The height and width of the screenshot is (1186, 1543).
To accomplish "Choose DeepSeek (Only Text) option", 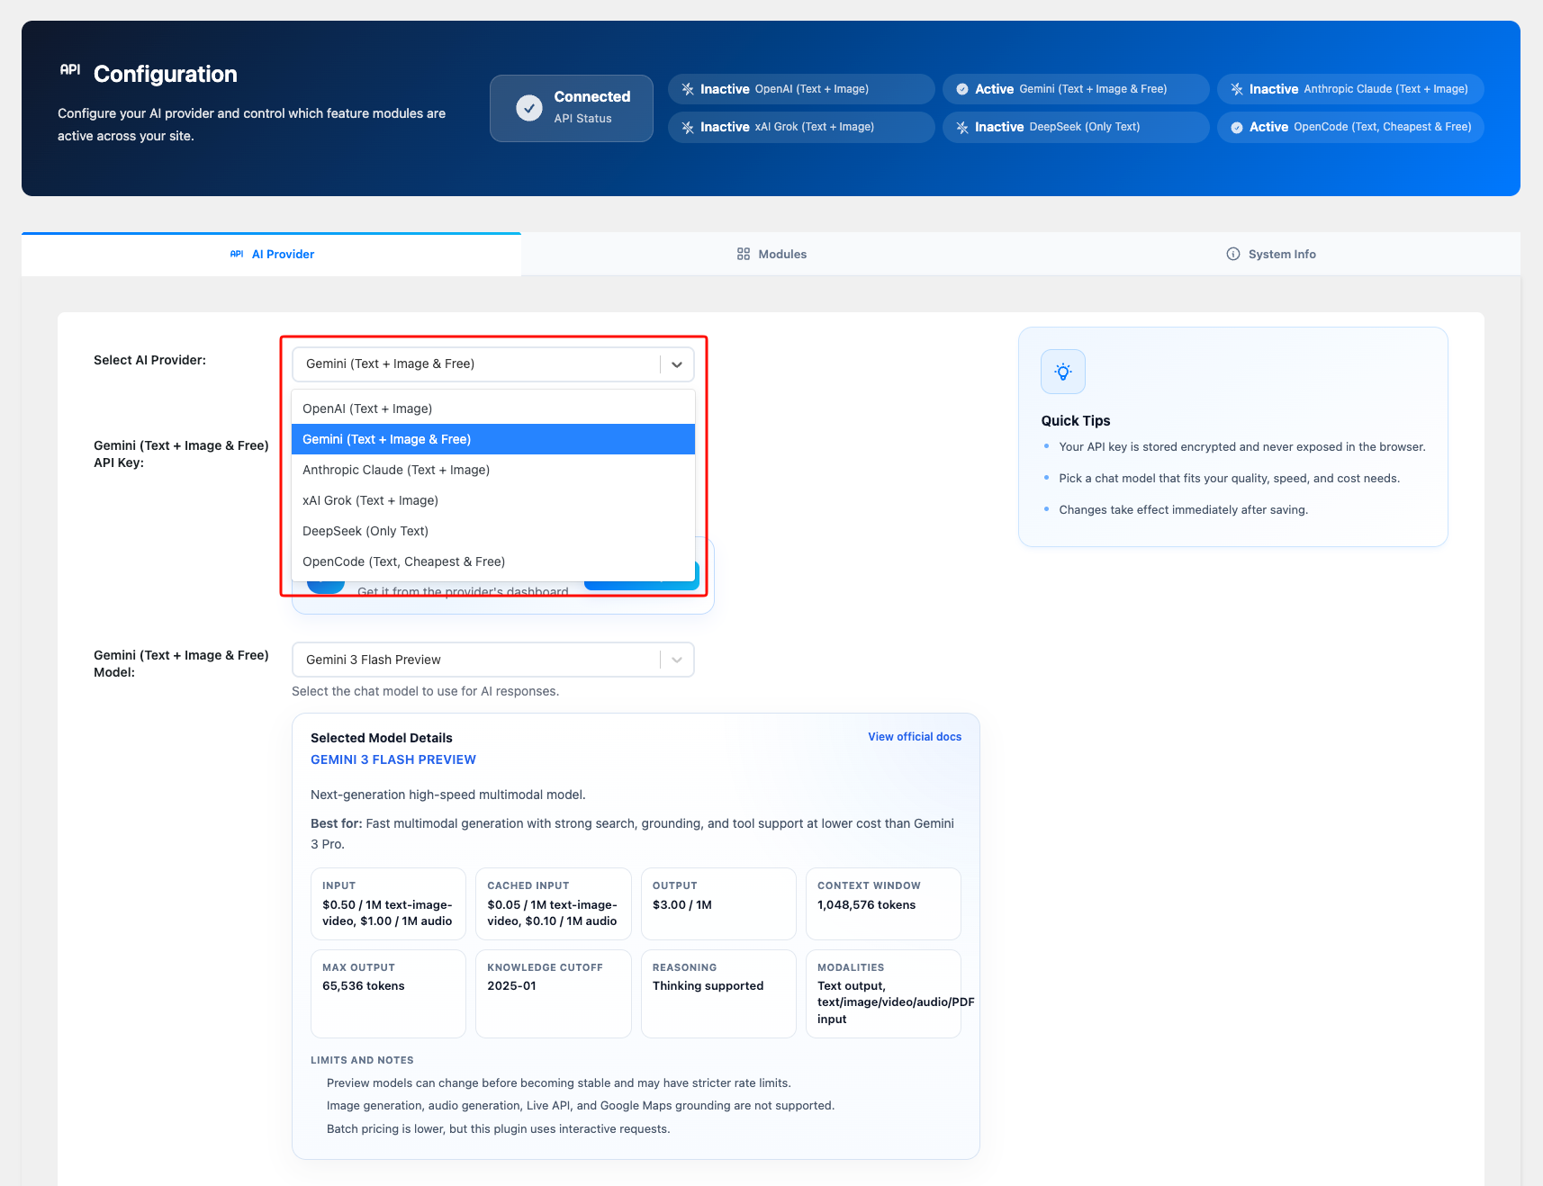I will click(x=493, y=531).
